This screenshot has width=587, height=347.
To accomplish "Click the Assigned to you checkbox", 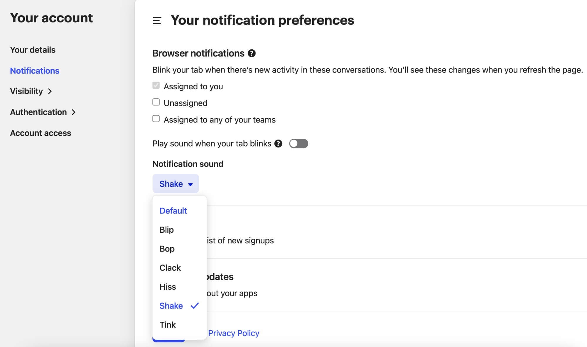I will [x=156, y=86].
